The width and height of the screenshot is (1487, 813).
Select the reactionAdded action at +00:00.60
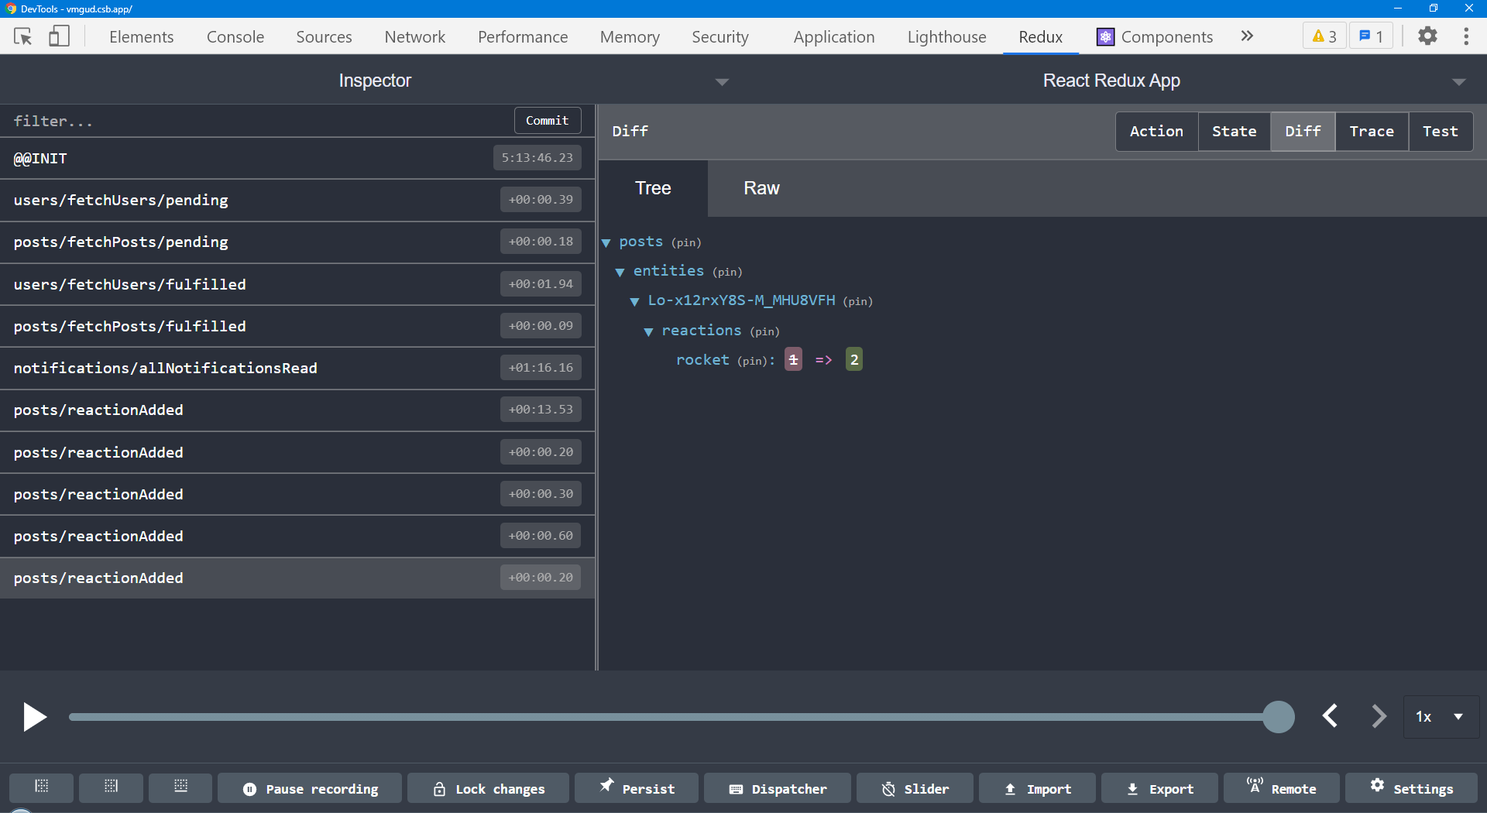coord(297,536)
